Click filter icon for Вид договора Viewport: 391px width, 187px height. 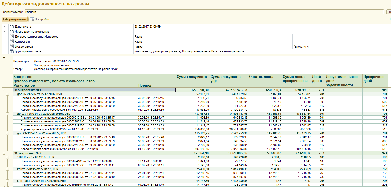pyautogui.click(x=12, y=46)
